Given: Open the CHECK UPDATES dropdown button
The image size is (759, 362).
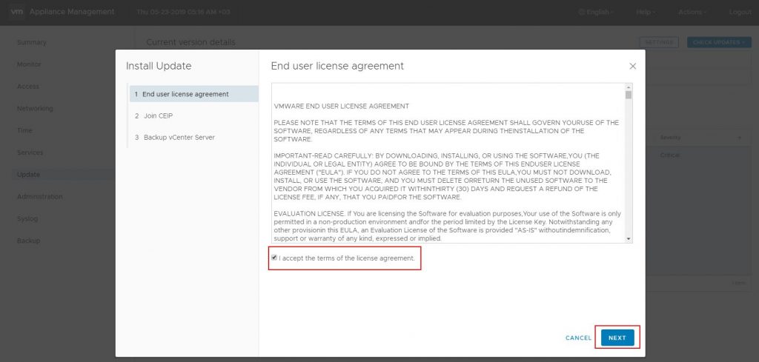Looking at the screenshot, I should (719, 42).
